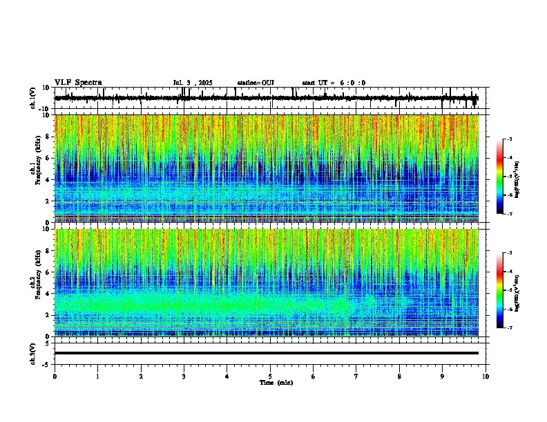The height and width of the screenshot is (422, 547).
Task: Click the ch.1 spectrogram color bar
Action: point(500,177)
